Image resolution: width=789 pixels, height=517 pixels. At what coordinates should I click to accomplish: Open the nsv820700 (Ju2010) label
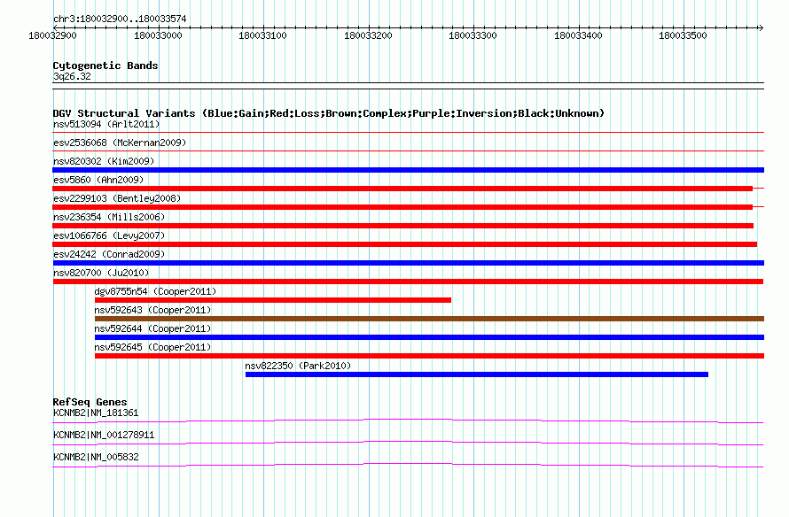click(101, 273)
